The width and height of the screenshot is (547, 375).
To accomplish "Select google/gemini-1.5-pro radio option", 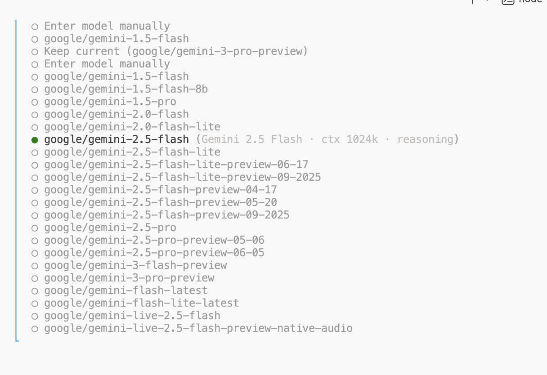I will (110, 102).
